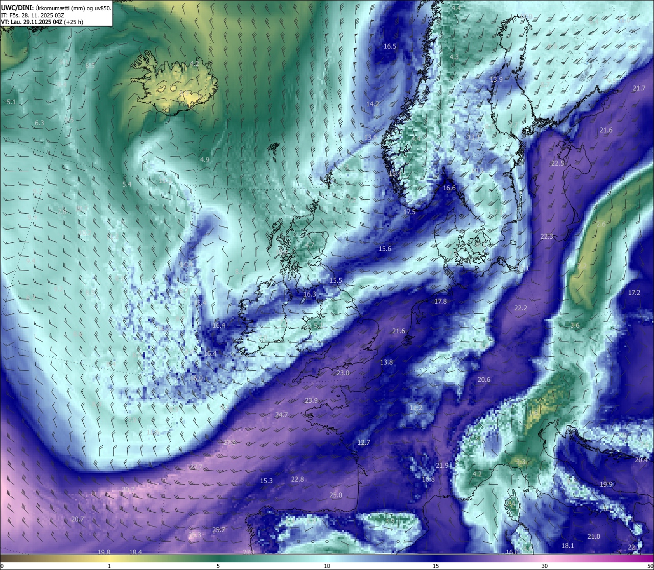Click the 16.5 value on the map
This screenshot has height=570, width=654.
point(390,46)
